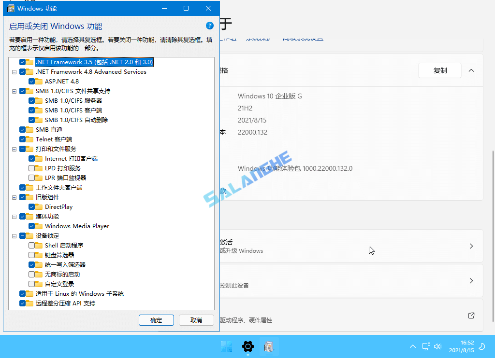This screenshot has width=495, height=358.
Task: Open the 控制此设备 row chevron
Action: pyautogui.click(x=471, y=281)
